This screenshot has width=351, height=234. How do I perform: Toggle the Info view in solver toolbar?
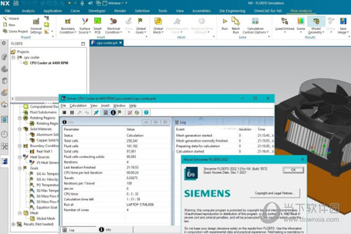click(x=113, y=113)
